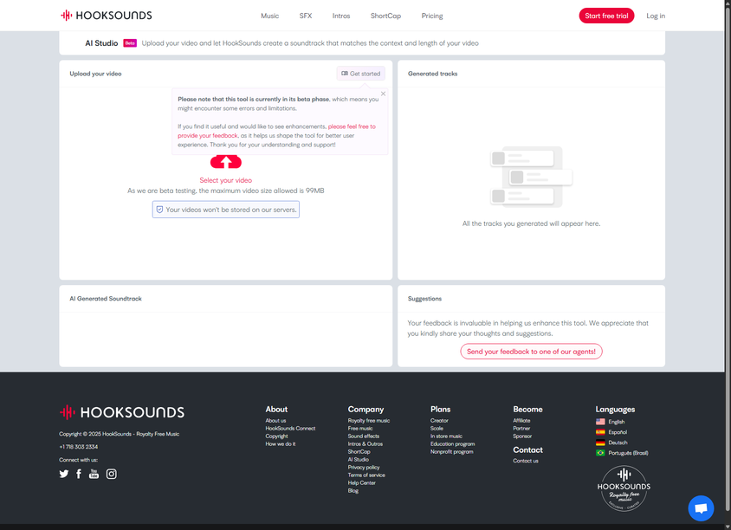Open Twitter via the footer icon
Image resolution: width=731 pixels, height=530 pixels.
point(63,474)
